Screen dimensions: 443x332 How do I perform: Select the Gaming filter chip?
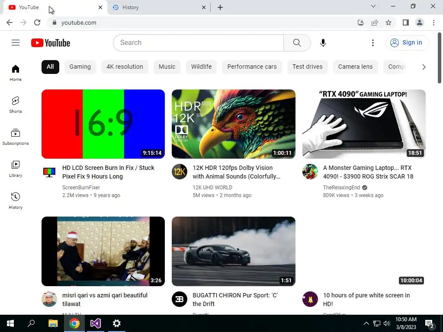[80, 67]
